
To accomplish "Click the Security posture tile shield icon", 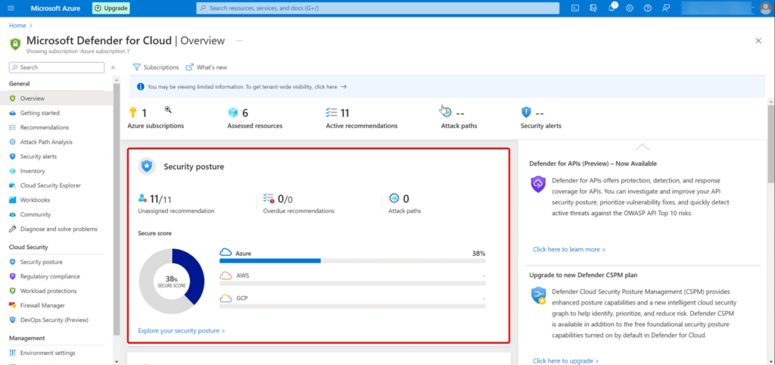I will pos(146,167).
